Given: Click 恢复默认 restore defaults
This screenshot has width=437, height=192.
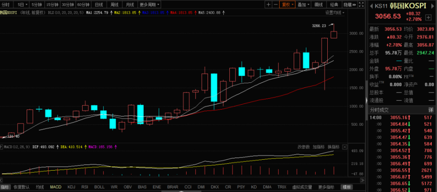Looking at the screenshot, I should click(x=21, y=187).
